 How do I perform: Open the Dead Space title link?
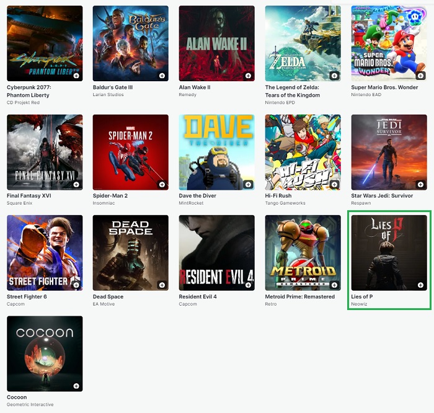point(108,296)
